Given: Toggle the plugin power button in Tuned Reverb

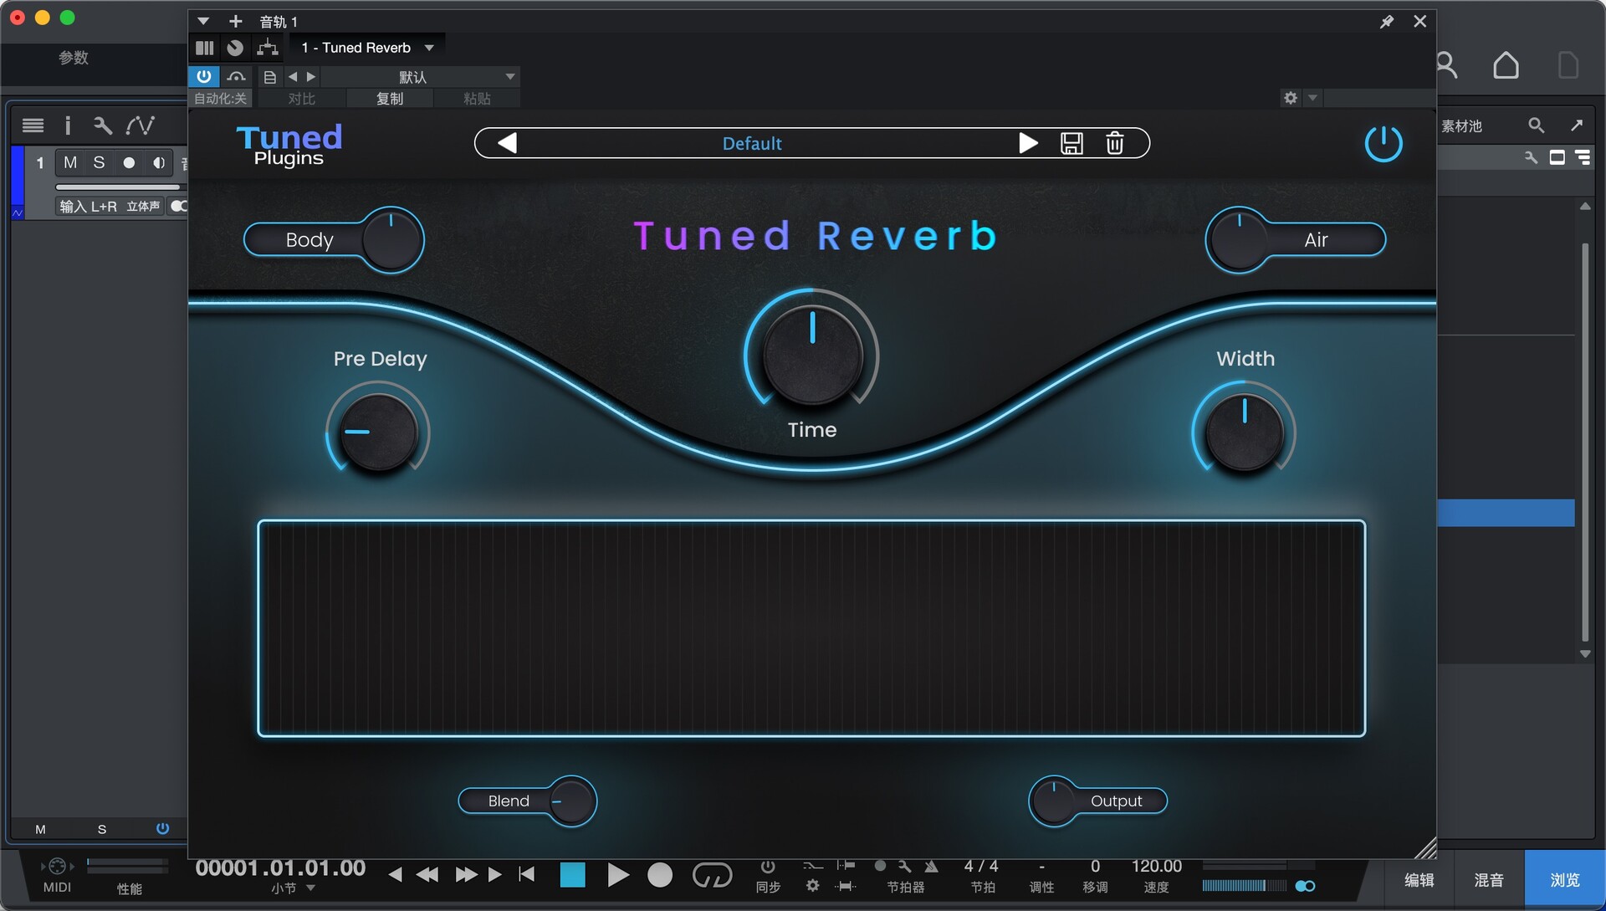Looking at the screenshot, I should 1383,144.
